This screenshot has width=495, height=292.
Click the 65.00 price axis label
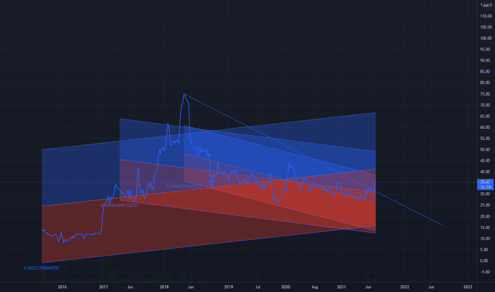point(485,116)
